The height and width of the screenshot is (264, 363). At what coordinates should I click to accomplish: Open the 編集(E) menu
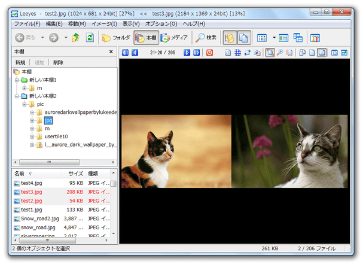pos(54,23)
